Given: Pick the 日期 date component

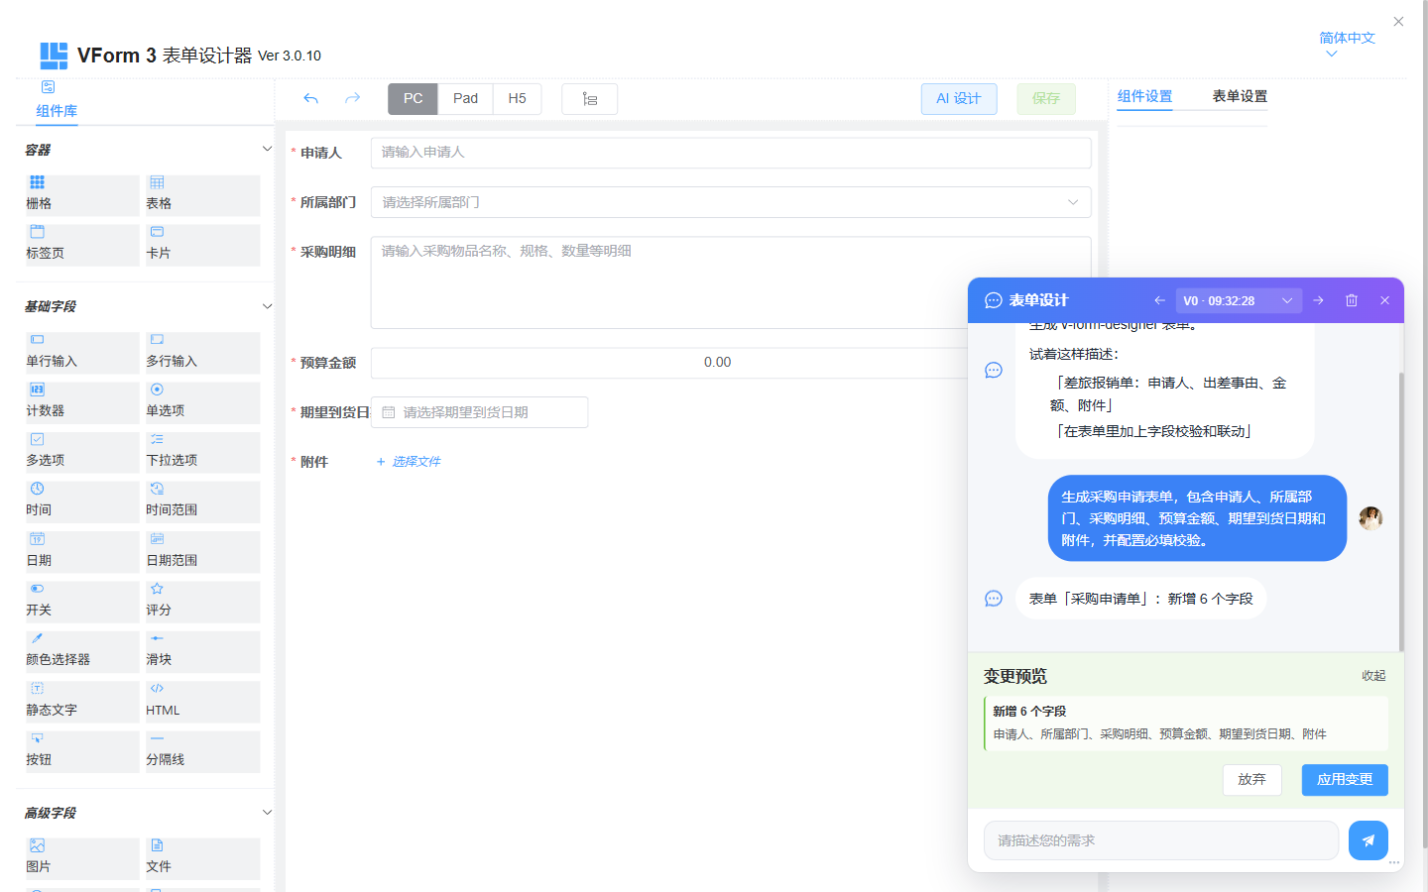Looking at the screenshot, I should [82, 552].
